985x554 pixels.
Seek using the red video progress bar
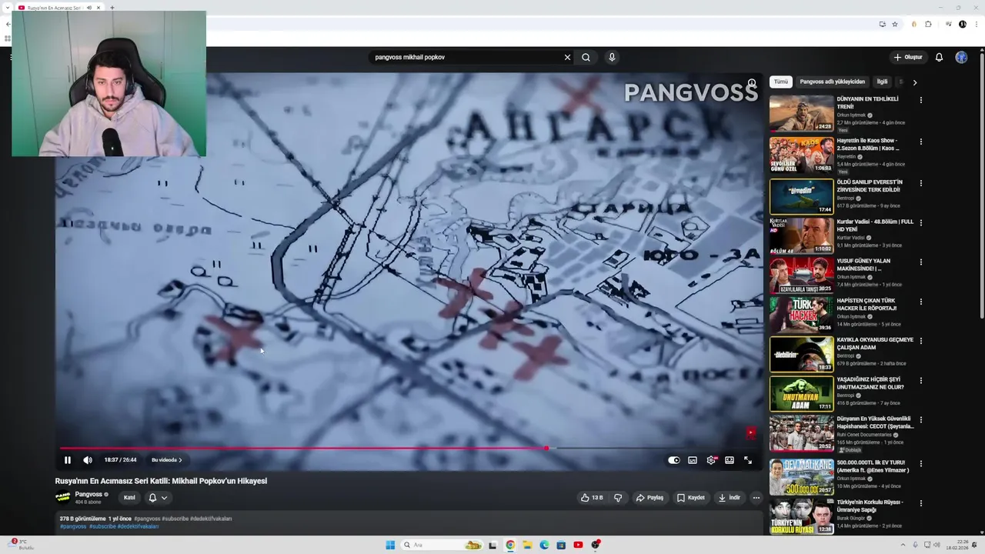point(408,448)
